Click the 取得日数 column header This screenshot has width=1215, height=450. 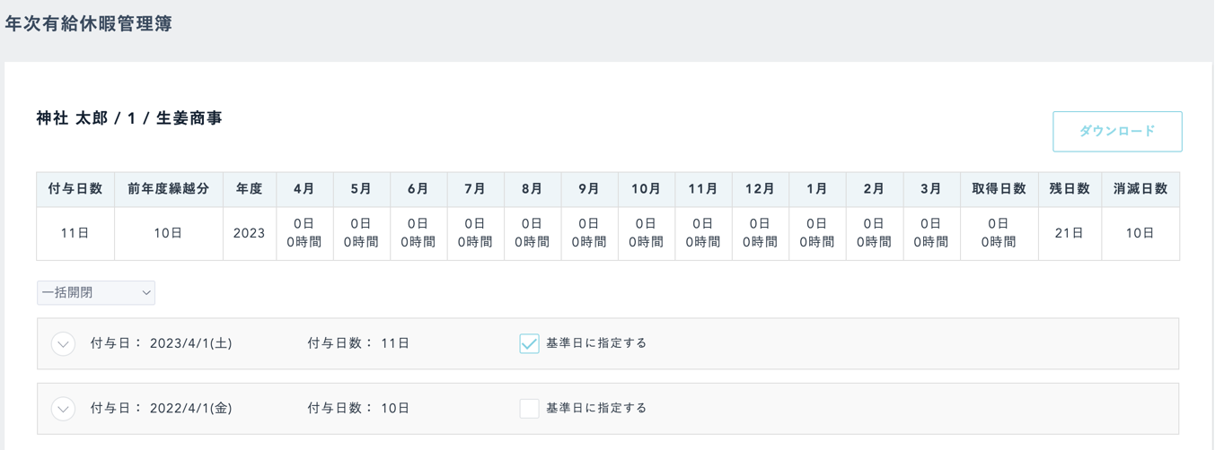pyautogui.click(x=999, y=189)
